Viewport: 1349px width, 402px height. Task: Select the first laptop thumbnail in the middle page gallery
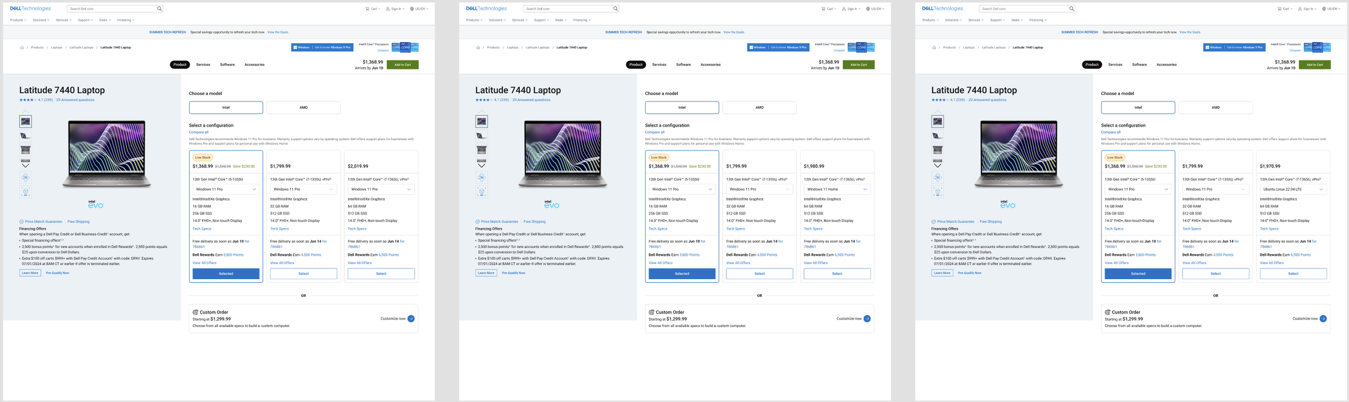(481, 121)
